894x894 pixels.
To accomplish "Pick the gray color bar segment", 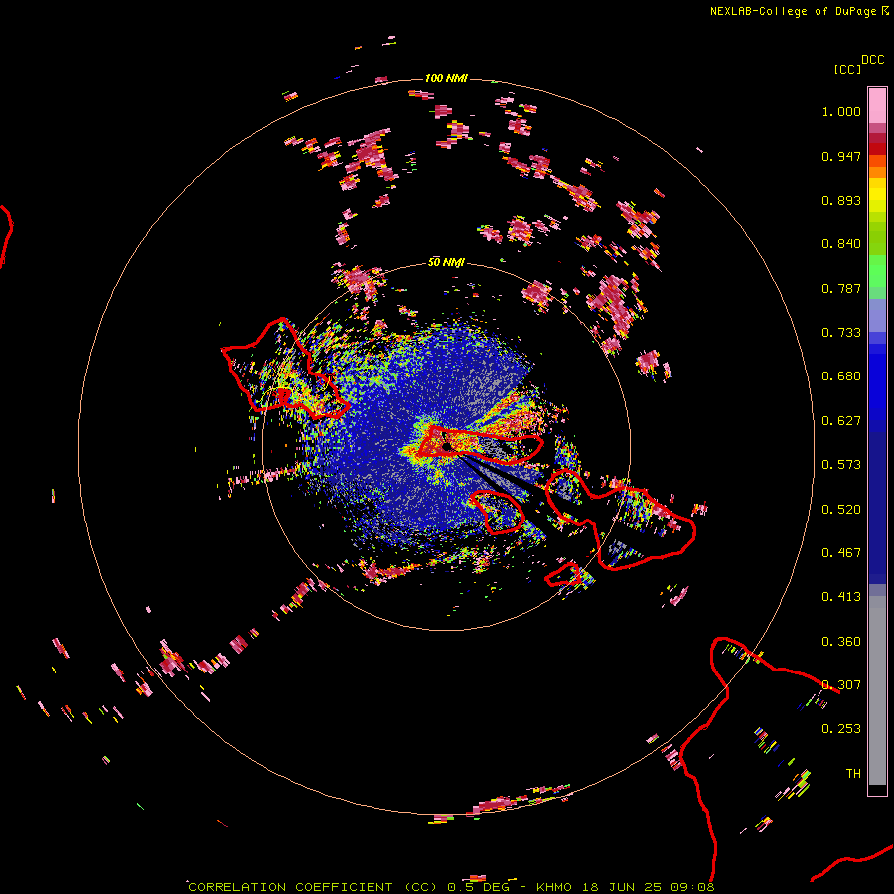I will click(x=877, y=690).
